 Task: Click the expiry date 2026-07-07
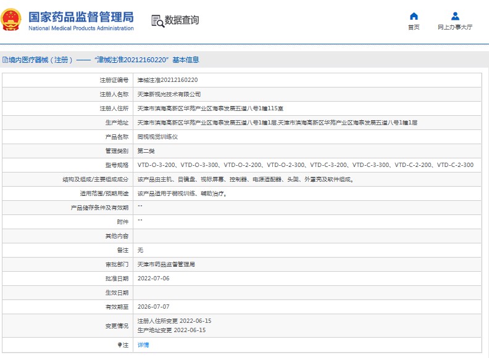[153, 307]
